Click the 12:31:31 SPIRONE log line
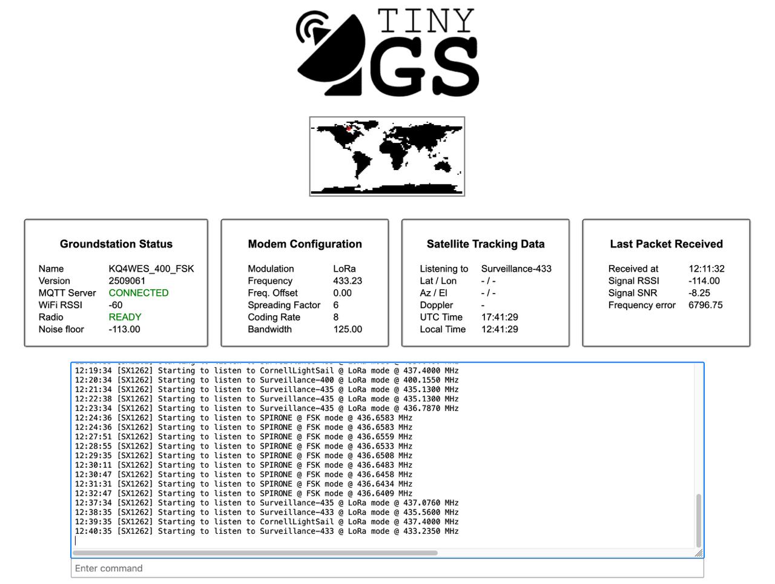Screen dimensions: 775x584 [x=243, y=484]
